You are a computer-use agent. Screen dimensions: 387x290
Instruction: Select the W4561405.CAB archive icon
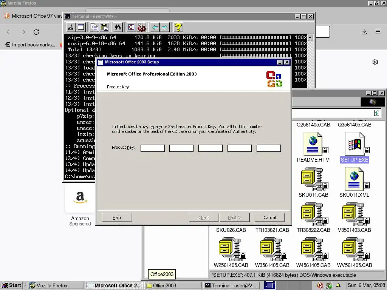click(x=313, y=249)
